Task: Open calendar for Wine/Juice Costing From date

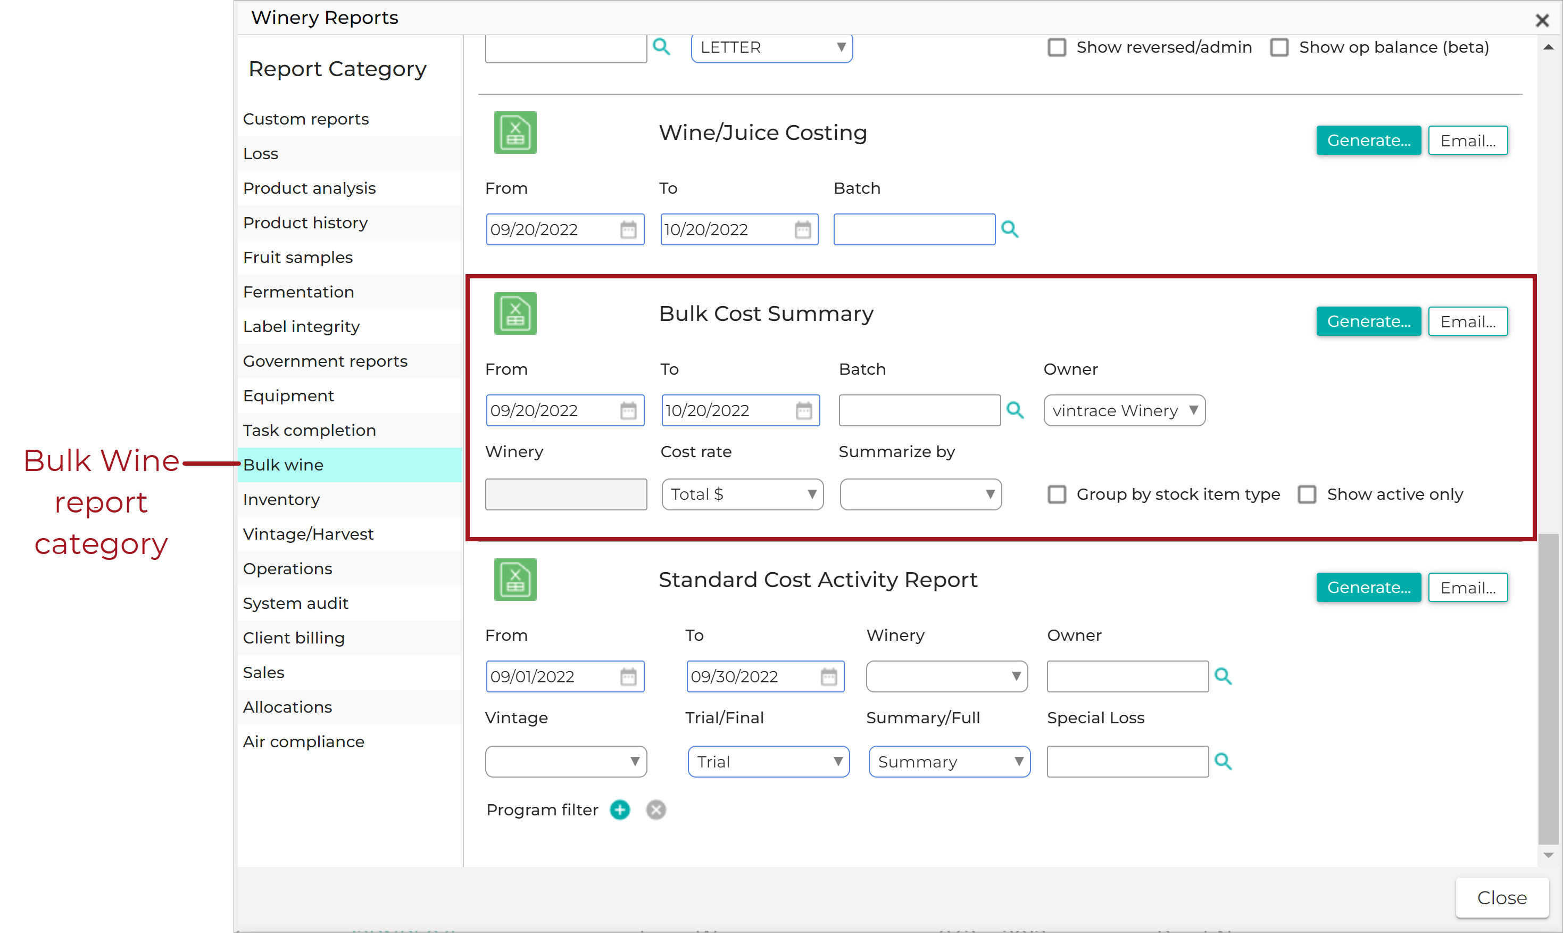Action: point(628,229)
